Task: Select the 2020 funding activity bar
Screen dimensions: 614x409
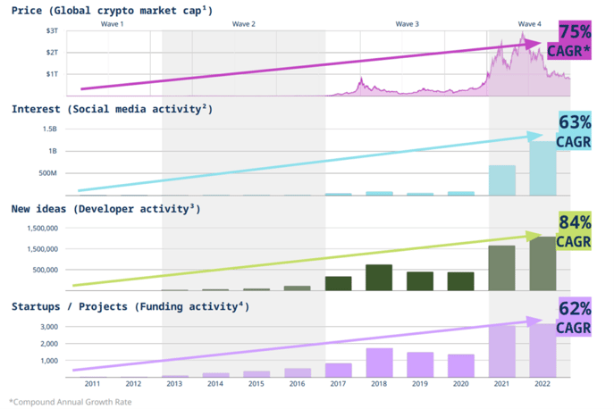Action: (x=461, y=366)
